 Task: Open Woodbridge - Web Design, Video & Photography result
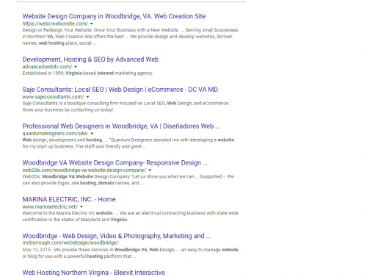[x=117, y=236]
